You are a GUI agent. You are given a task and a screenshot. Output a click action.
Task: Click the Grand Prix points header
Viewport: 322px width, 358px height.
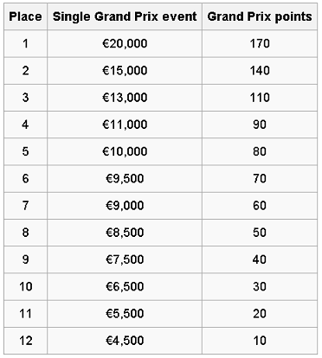[260, 16]
